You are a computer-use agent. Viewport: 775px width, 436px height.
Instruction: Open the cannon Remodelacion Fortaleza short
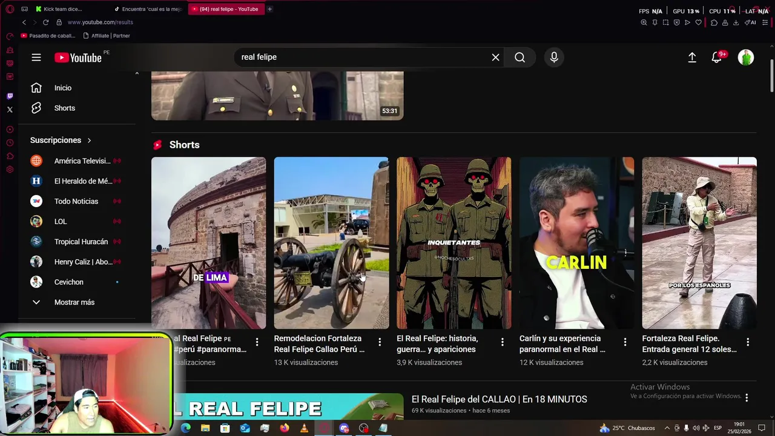pos(331,243)
